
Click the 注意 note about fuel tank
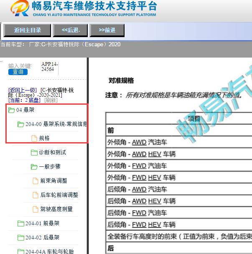[173, 95]
